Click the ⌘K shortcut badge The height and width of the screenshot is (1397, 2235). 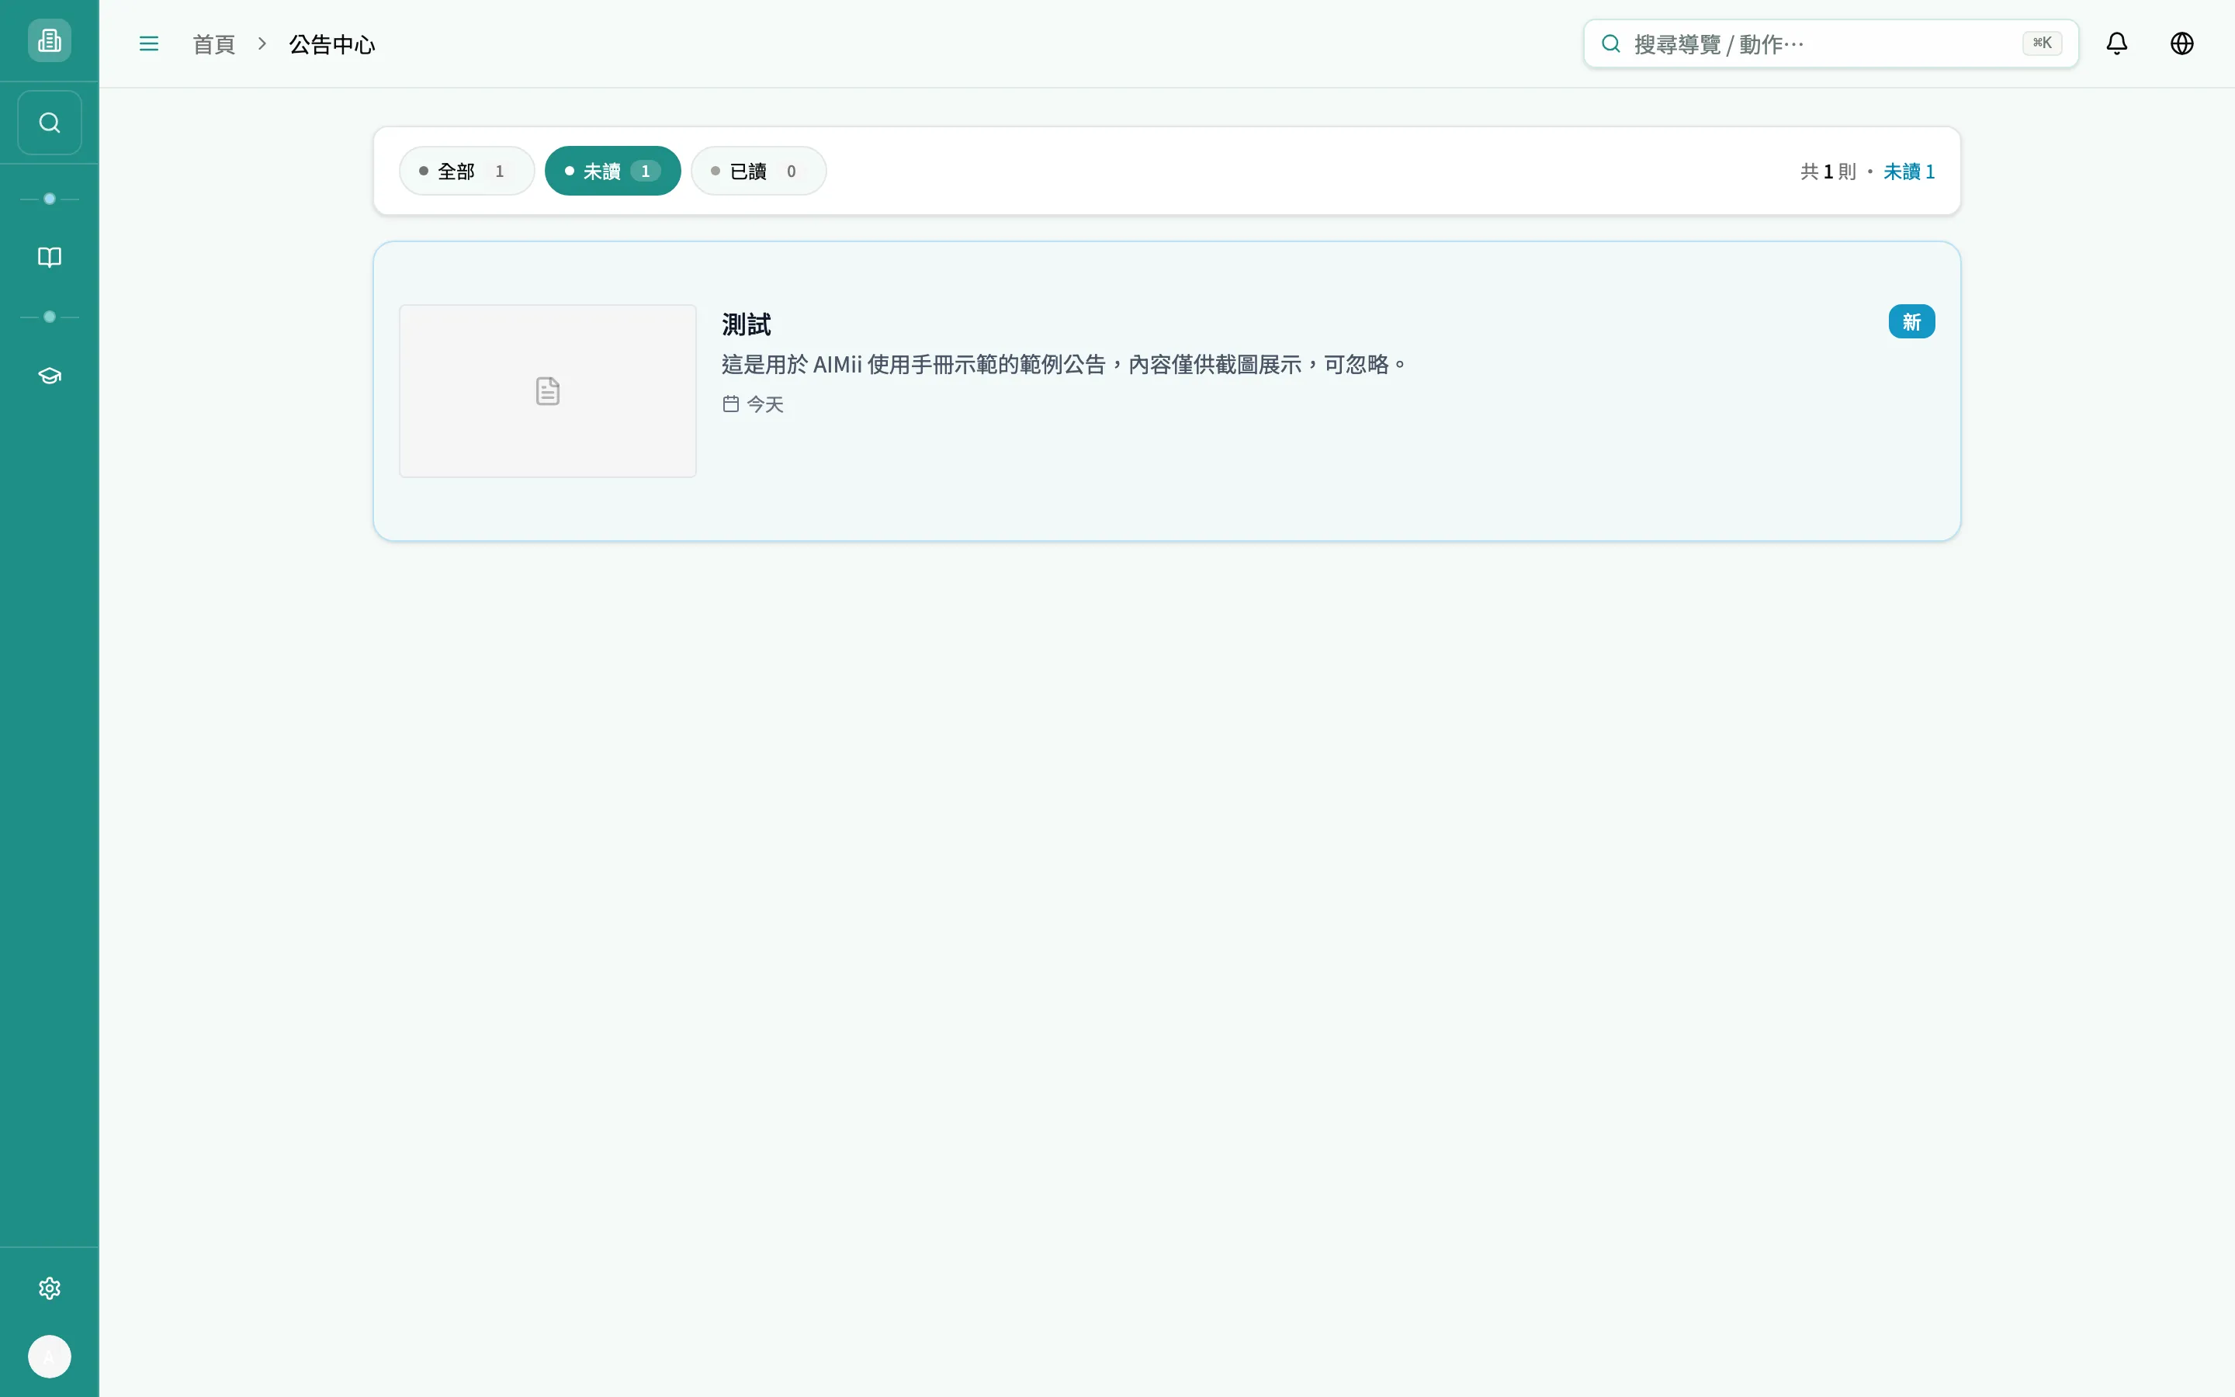2042,43
